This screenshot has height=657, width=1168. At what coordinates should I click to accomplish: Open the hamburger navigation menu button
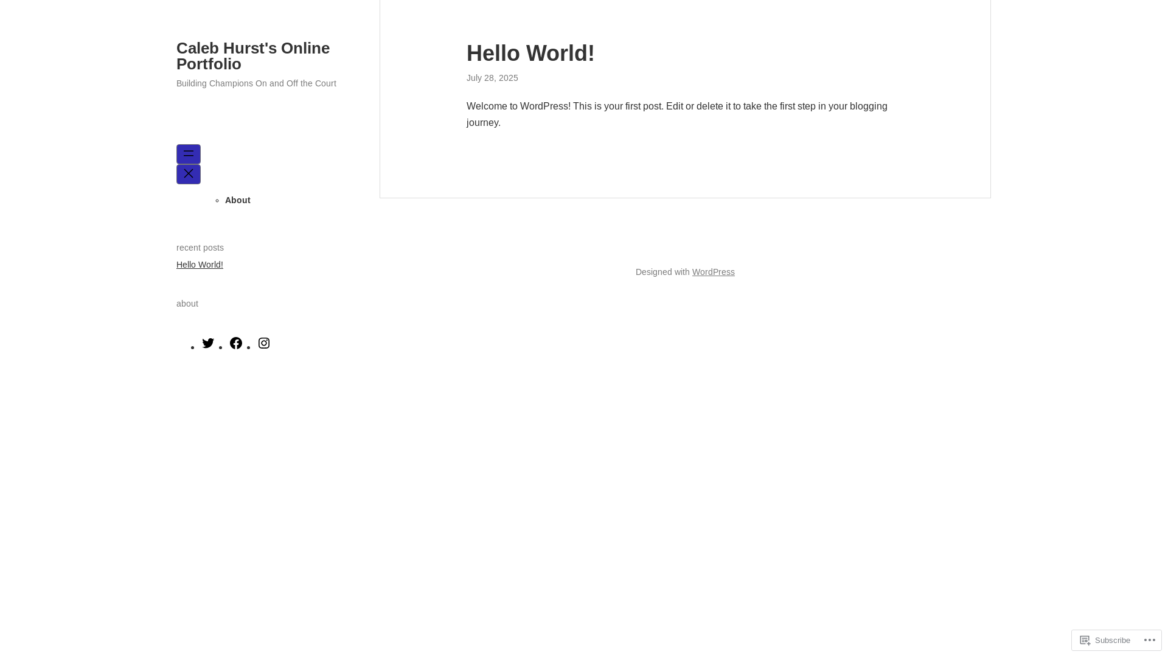[x=189, y=154]
